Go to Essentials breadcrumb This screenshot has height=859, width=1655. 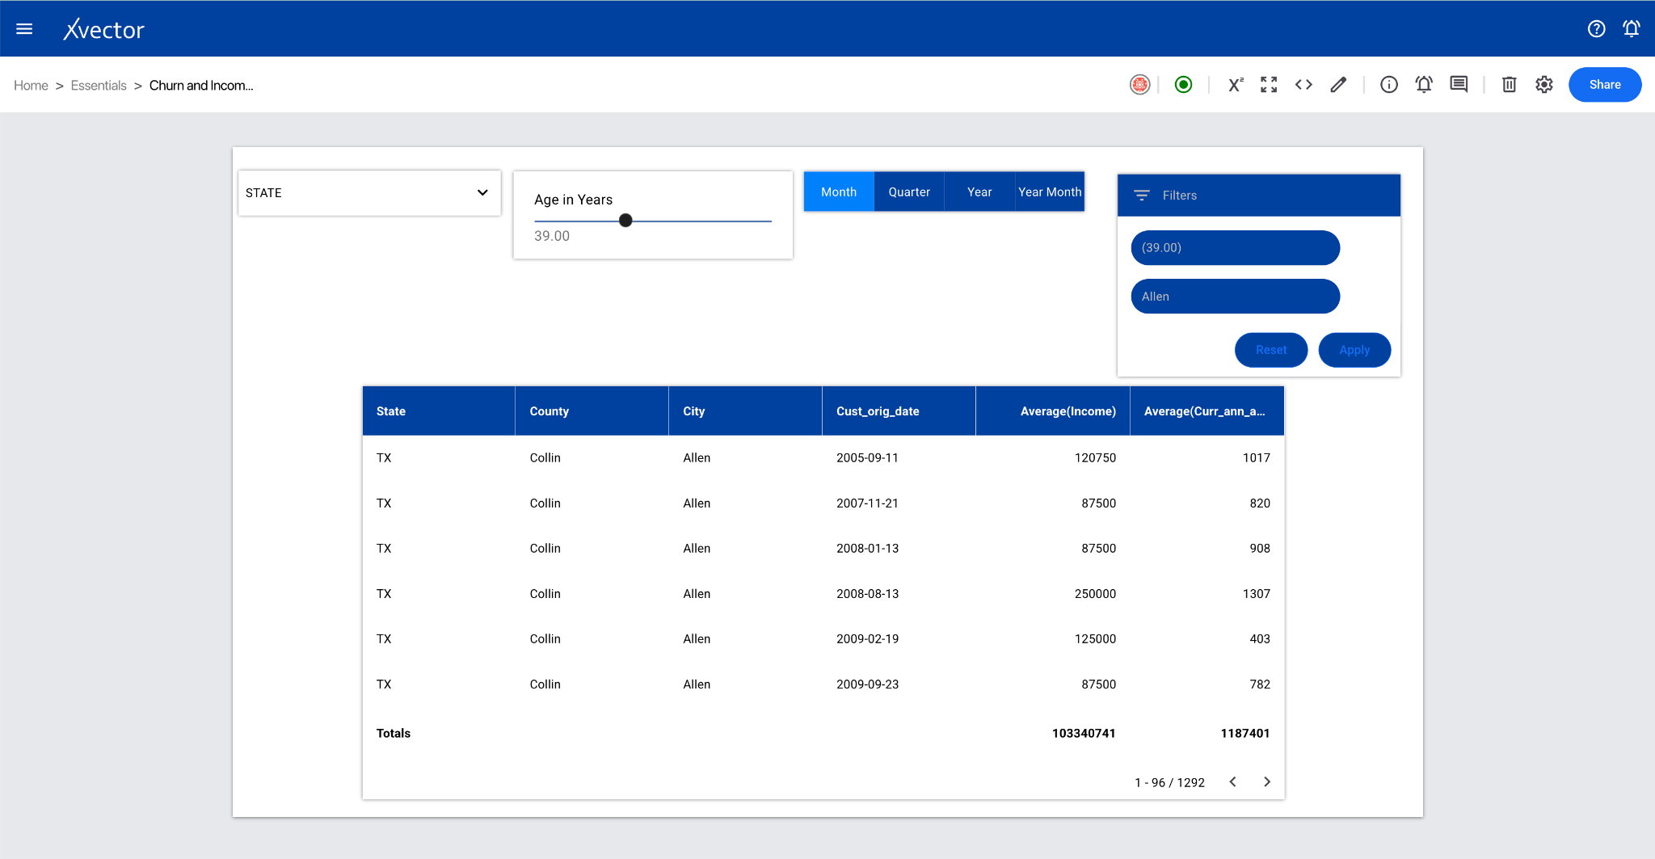[x=99, y=86]
